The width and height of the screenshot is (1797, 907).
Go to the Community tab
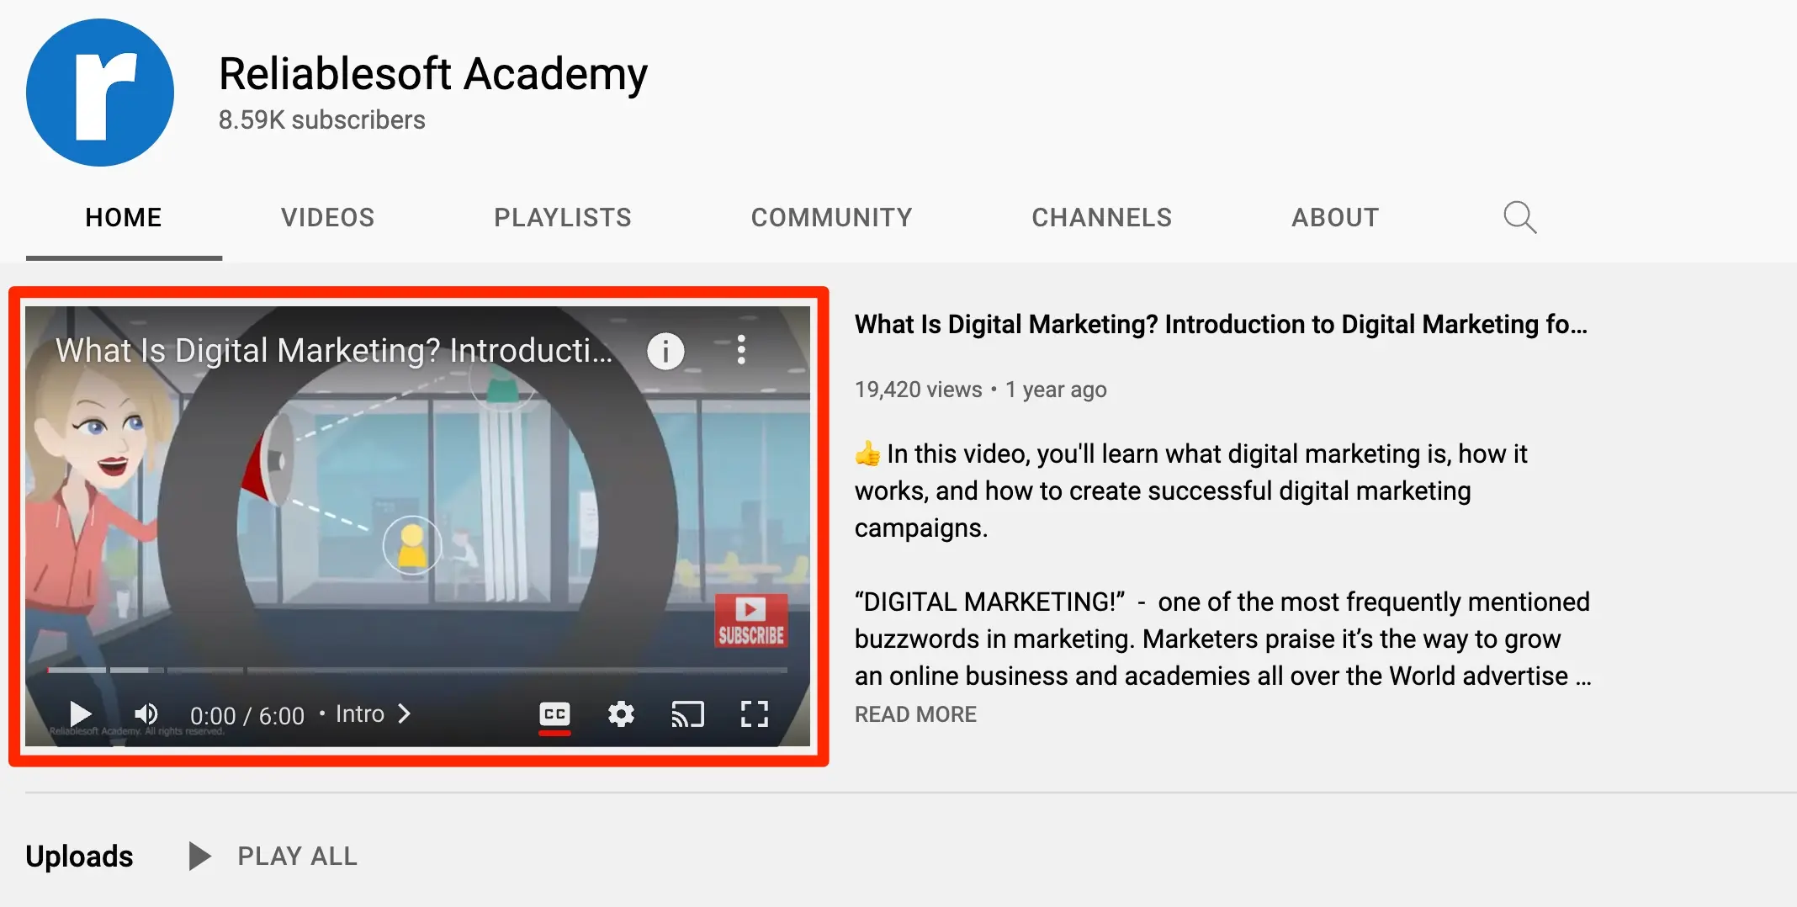831,218
